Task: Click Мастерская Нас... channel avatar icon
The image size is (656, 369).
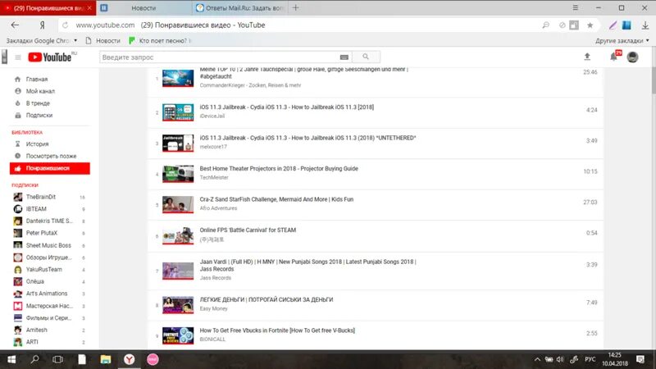Action: (x=17, y=306)
